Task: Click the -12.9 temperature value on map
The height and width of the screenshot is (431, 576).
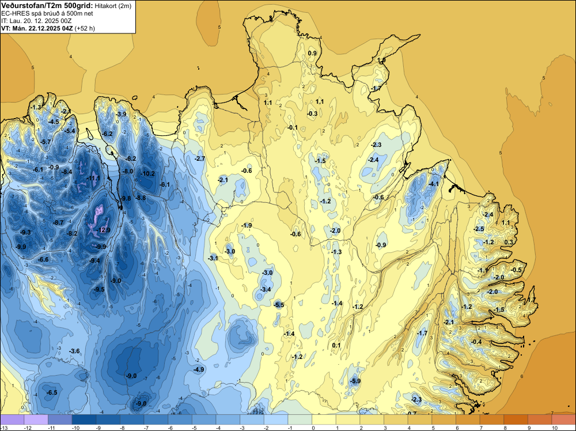Action: (x=103, y=230)
